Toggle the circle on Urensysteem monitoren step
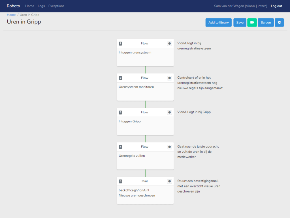 click(x=169, y=78)
